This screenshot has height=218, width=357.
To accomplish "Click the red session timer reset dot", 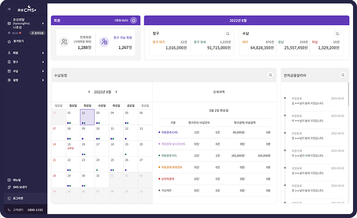I will [20, 33].
